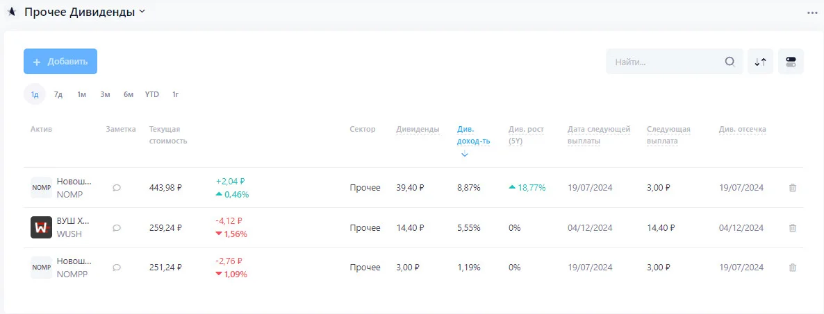This screenshot has width=824, height=314.
Task: Click the Див. рост (5Y) column header
Action: pyautogui.click(x=526, y=134)
